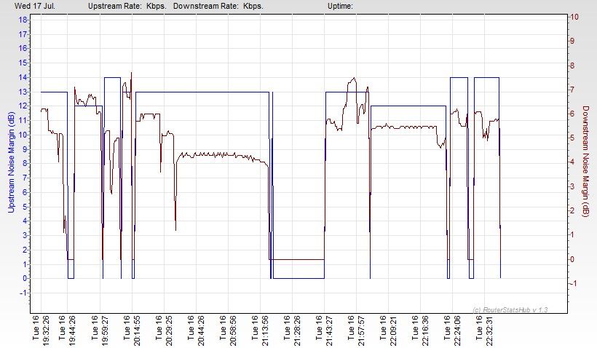The width and height of the screenshot is (597, 348).
Task: Click the 'Tue 16 22:09:21' time label
Action: [x=388, y=331]
